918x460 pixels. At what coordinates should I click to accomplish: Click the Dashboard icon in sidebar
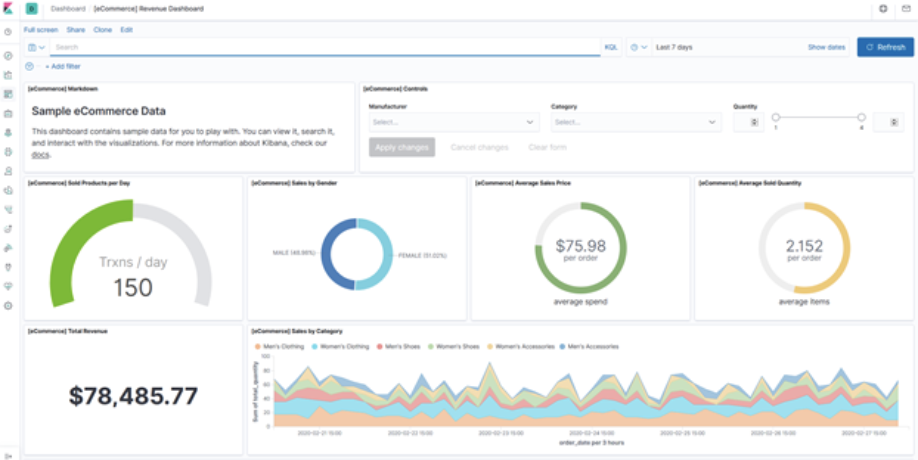[8, 94]
